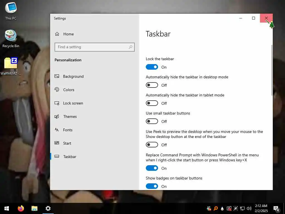Open Lock screen settings

(69, 103)
